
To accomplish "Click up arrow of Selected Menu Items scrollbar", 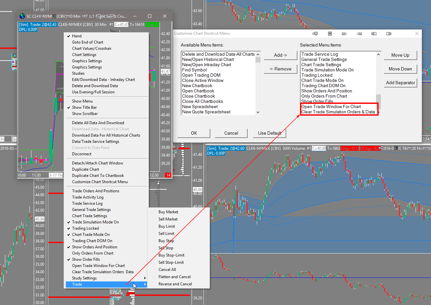I will click(378, 54).
